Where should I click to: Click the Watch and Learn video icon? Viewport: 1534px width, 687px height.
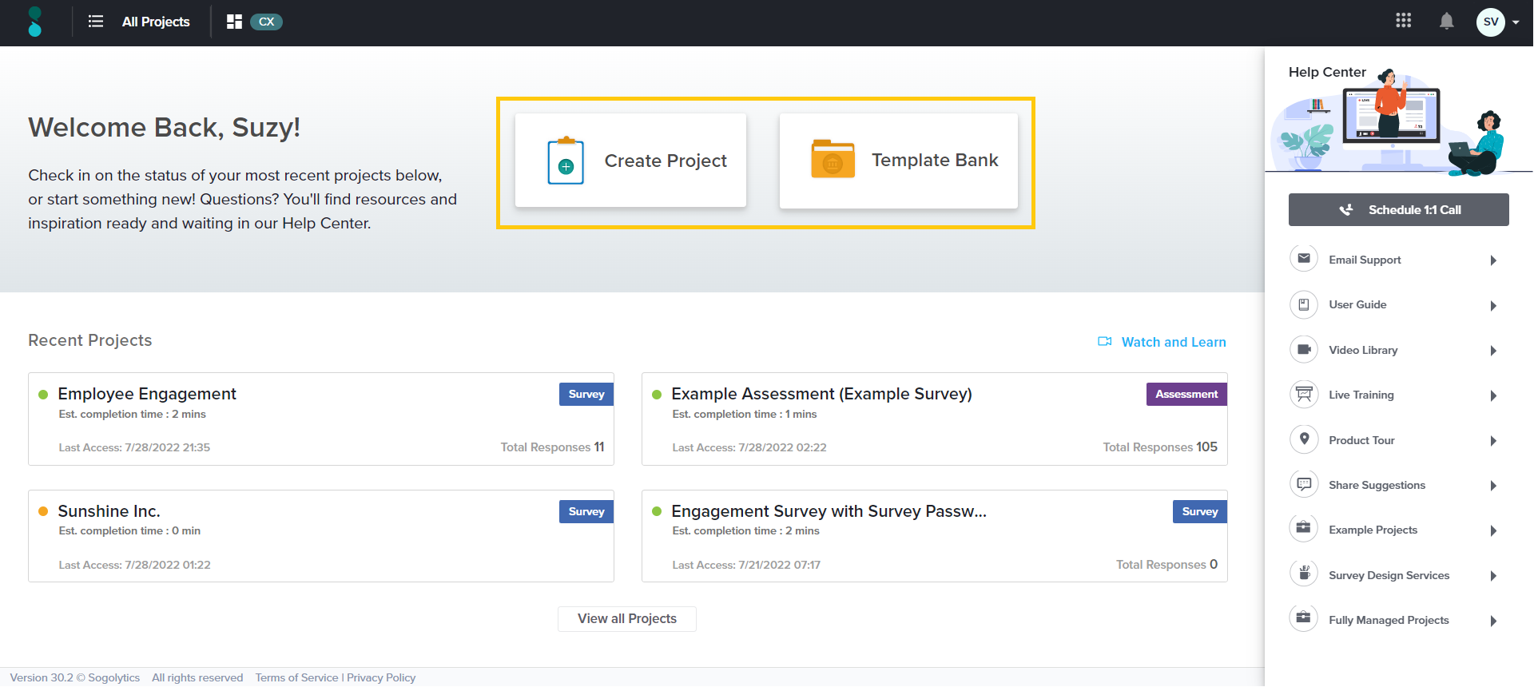(1105, 342)
